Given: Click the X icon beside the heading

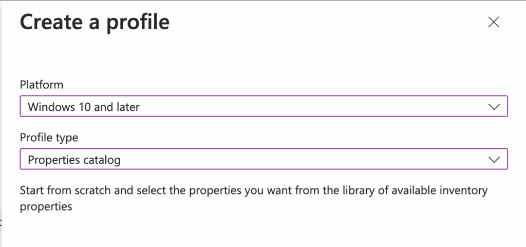Looking at the screenshot, I should [493, 22].
